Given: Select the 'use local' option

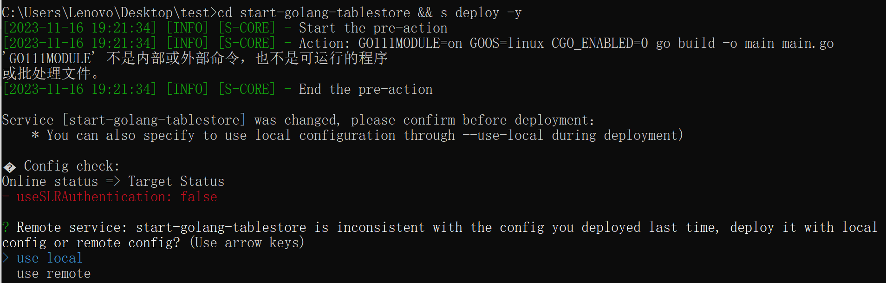Looking at the screenshot, I should pyautogui.click(x=50, y=258).
